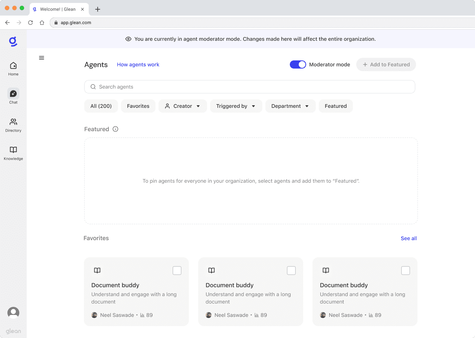Click the info icon beside Featured
The image size is (475, 338).
tap(115, 129)
